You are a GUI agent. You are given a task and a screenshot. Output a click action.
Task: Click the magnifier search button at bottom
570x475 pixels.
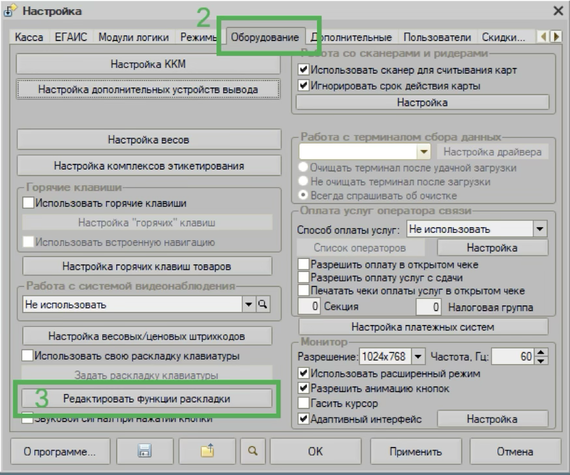(x=253, y=452)
